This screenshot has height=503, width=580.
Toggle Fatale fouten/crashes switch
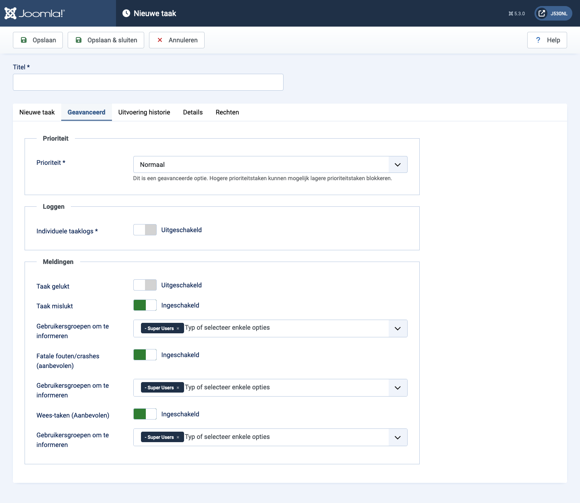[x=145, y=355]
